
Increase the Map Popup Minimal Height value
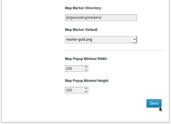click(86, 89)
